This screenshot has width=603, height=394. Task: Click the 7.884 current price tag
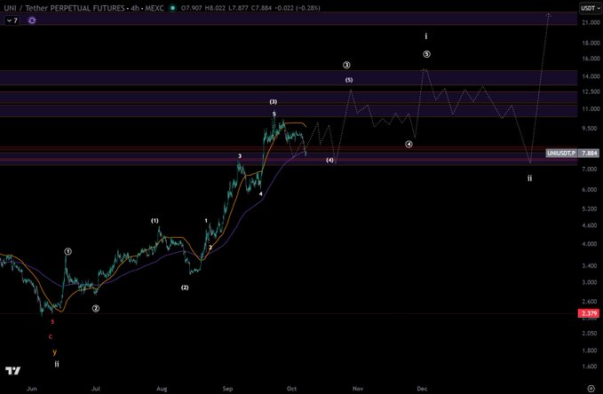point(589,153)
